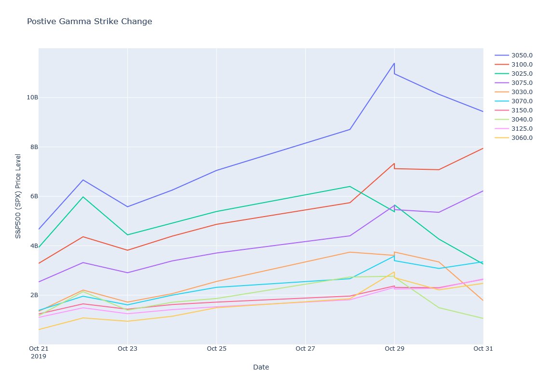
Task: Click the Oct 23 x-axis tick label
Action: coord(127,349)
